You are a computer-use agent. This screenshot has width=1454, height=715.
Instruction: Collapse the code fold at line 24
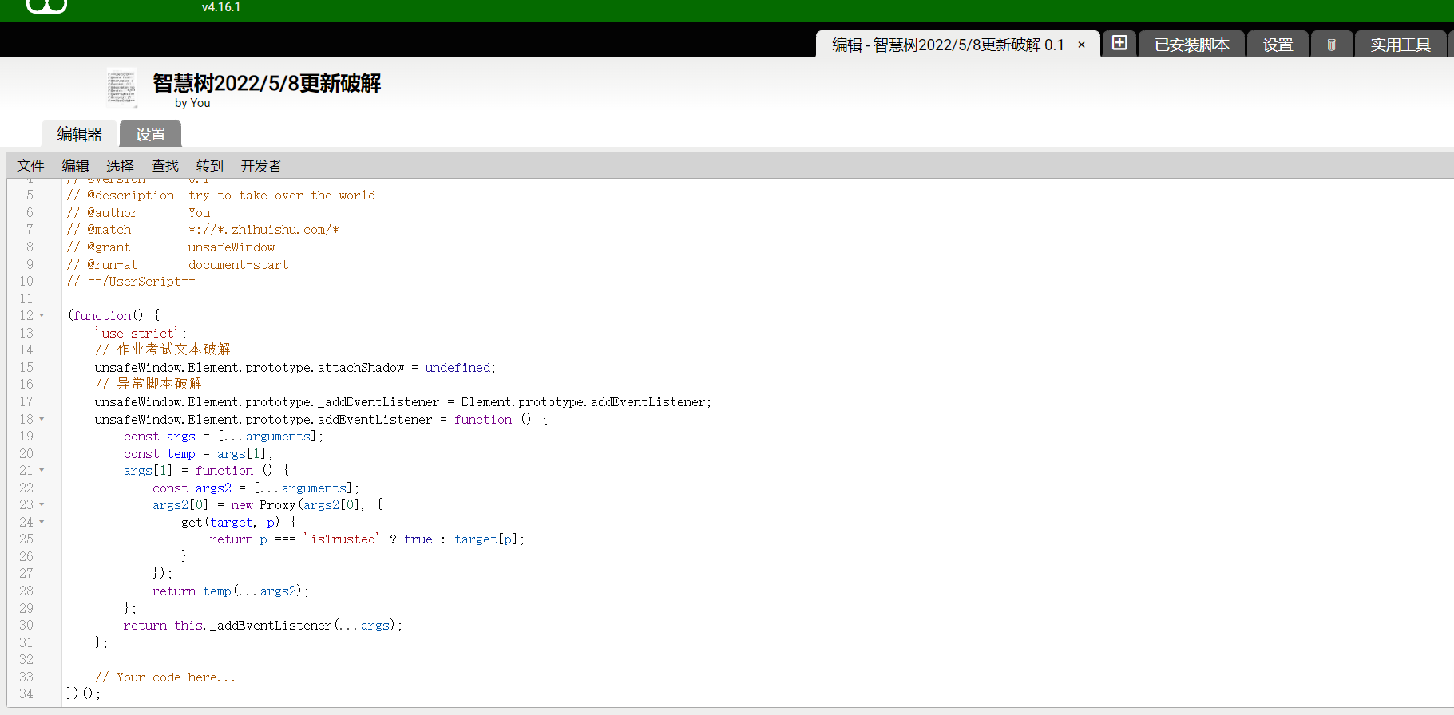(42, 523)
